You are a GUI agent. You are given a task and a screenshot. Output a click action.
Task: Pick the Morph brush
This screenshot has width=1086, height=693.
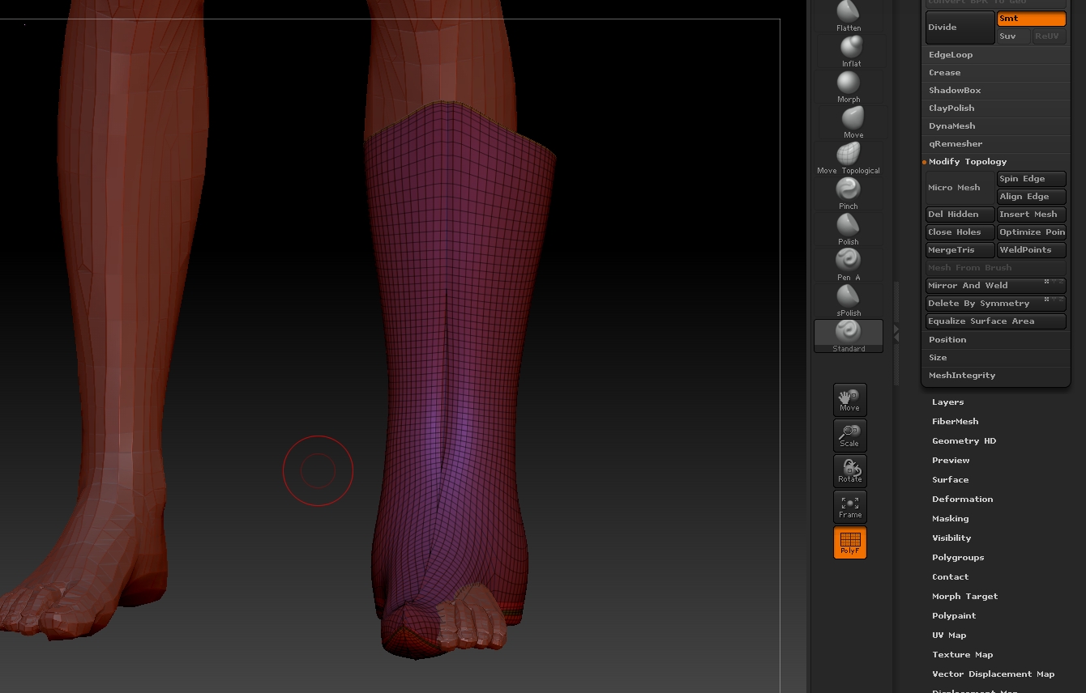coord(849,87)
